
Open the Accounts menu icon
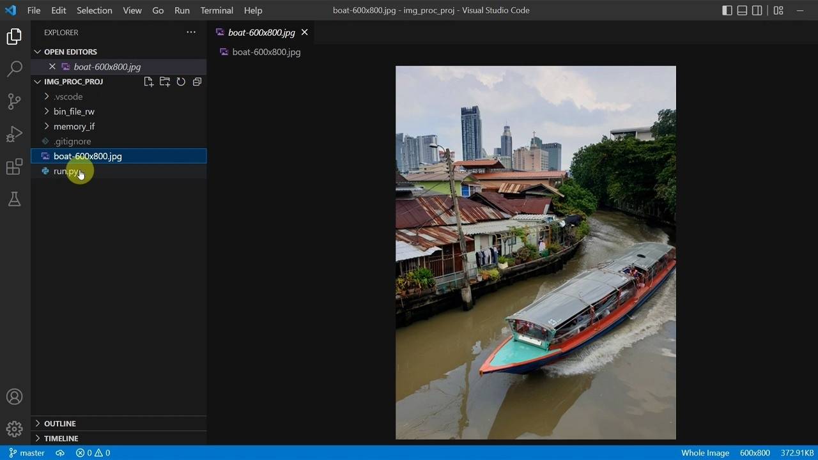coord(14,397)
